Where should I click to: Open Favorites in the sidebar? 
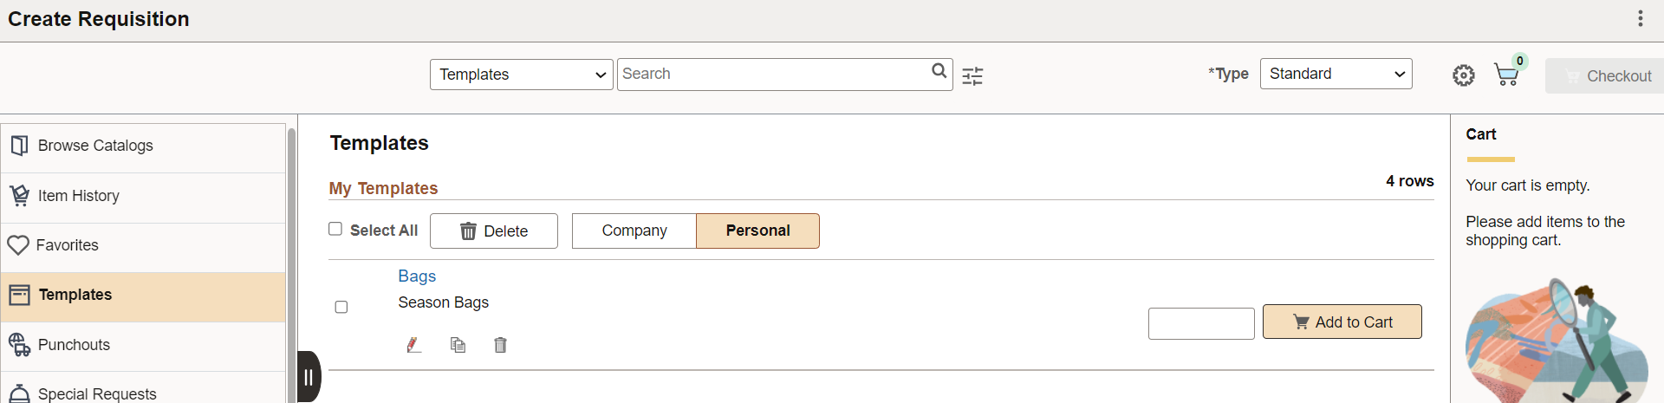(144, 245)
